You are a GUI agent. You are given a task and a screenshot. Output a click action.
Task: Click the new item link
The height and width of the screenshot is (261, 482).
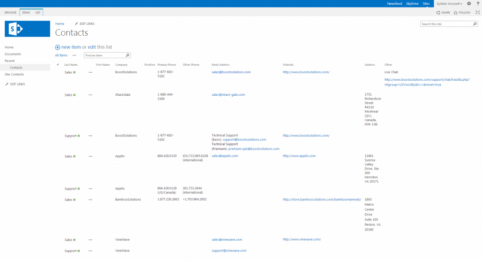point(71,47)
